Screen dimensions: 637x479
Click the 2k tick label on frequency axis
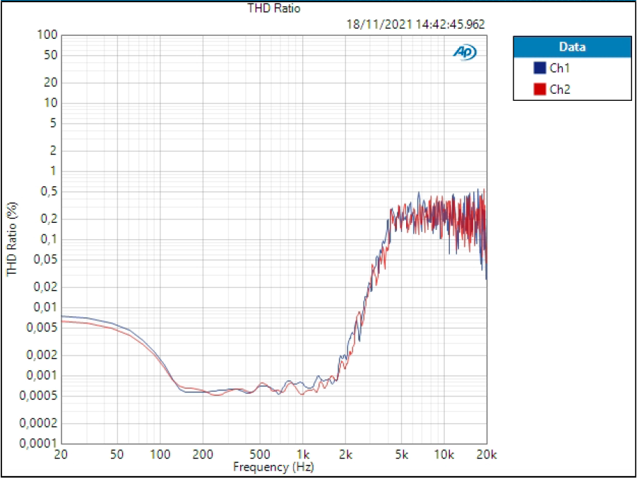[345, 454]
